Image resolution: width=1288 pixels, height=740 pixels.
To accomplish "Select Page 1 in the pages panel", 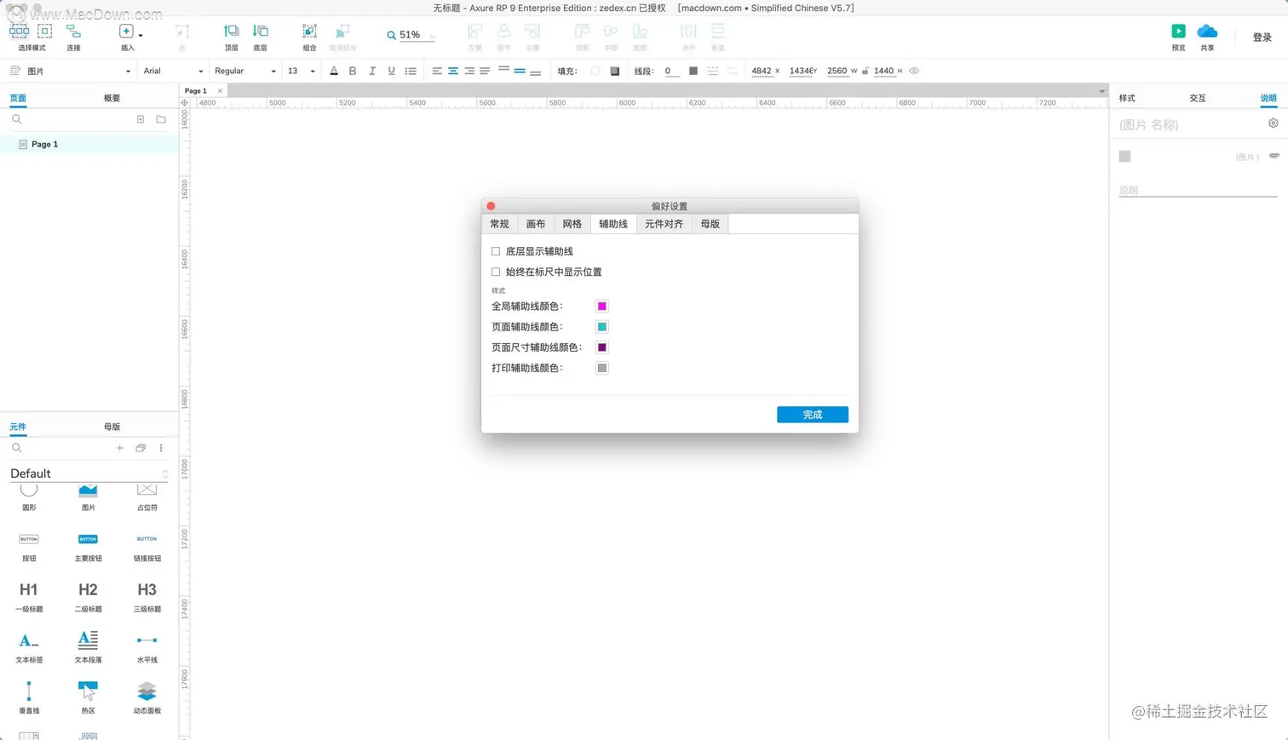I will tap(44, 144).
